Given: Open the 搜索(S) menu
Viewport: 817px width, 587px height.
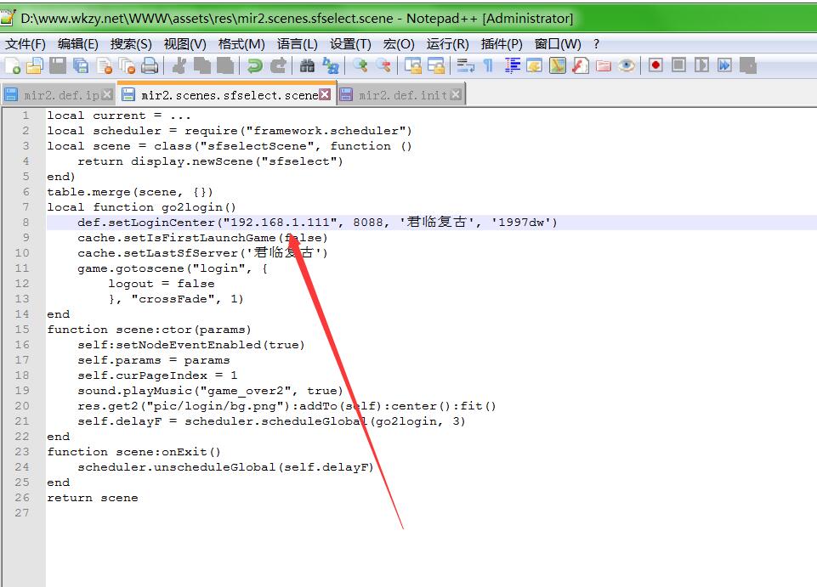Looking at the screenshot, I should (131, 43).
